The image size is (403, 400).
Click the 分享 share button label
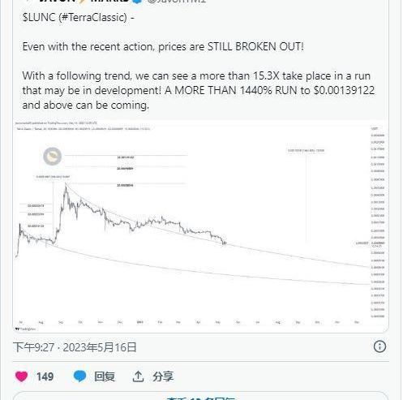coord(163,376)
